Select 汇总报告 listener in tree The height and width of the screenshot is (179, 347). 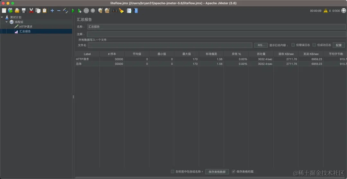[x=25, y=31]
